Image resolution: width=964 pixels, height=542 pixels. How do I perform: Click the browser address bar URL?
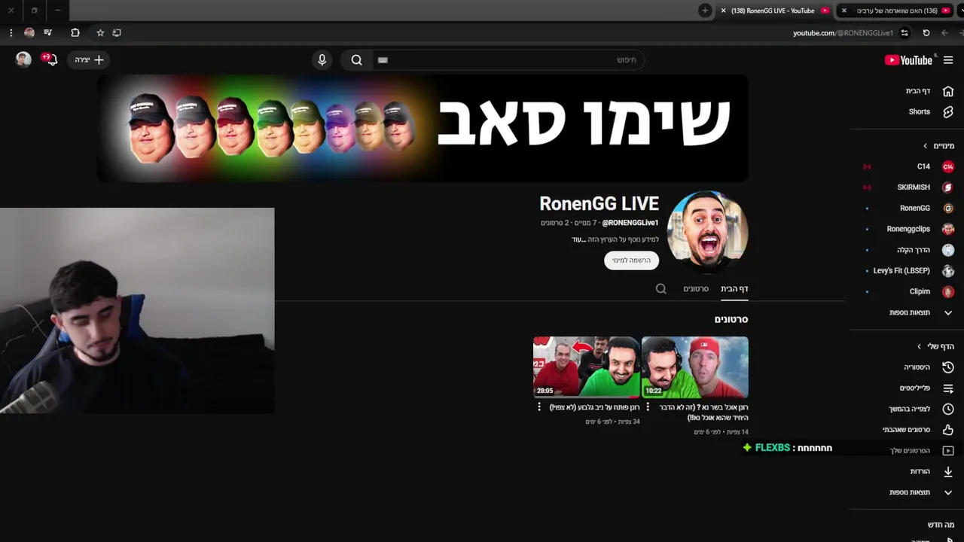(x=843, y=32)
